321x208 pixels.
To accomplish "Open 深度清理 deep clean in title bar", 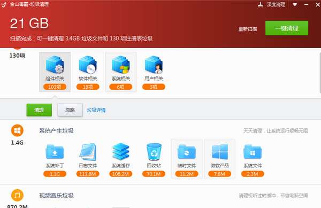I will [271, 4].
